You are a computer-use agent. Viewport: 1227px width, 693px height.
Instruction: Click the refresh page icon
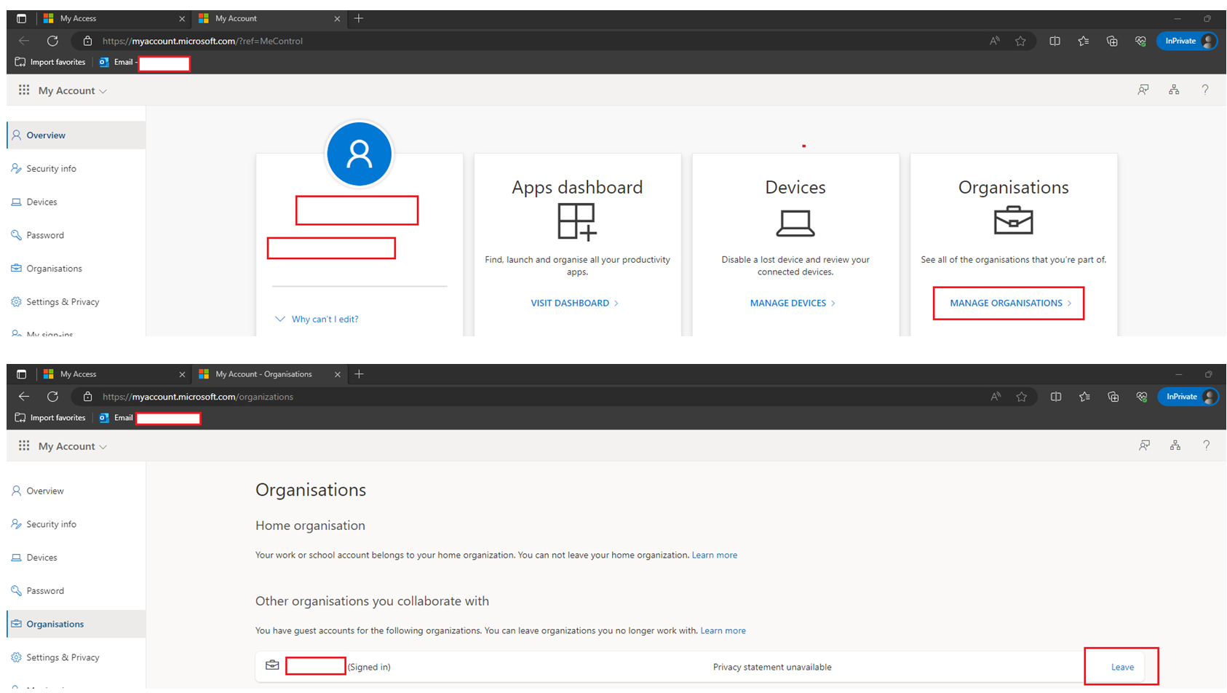point(52,41)
